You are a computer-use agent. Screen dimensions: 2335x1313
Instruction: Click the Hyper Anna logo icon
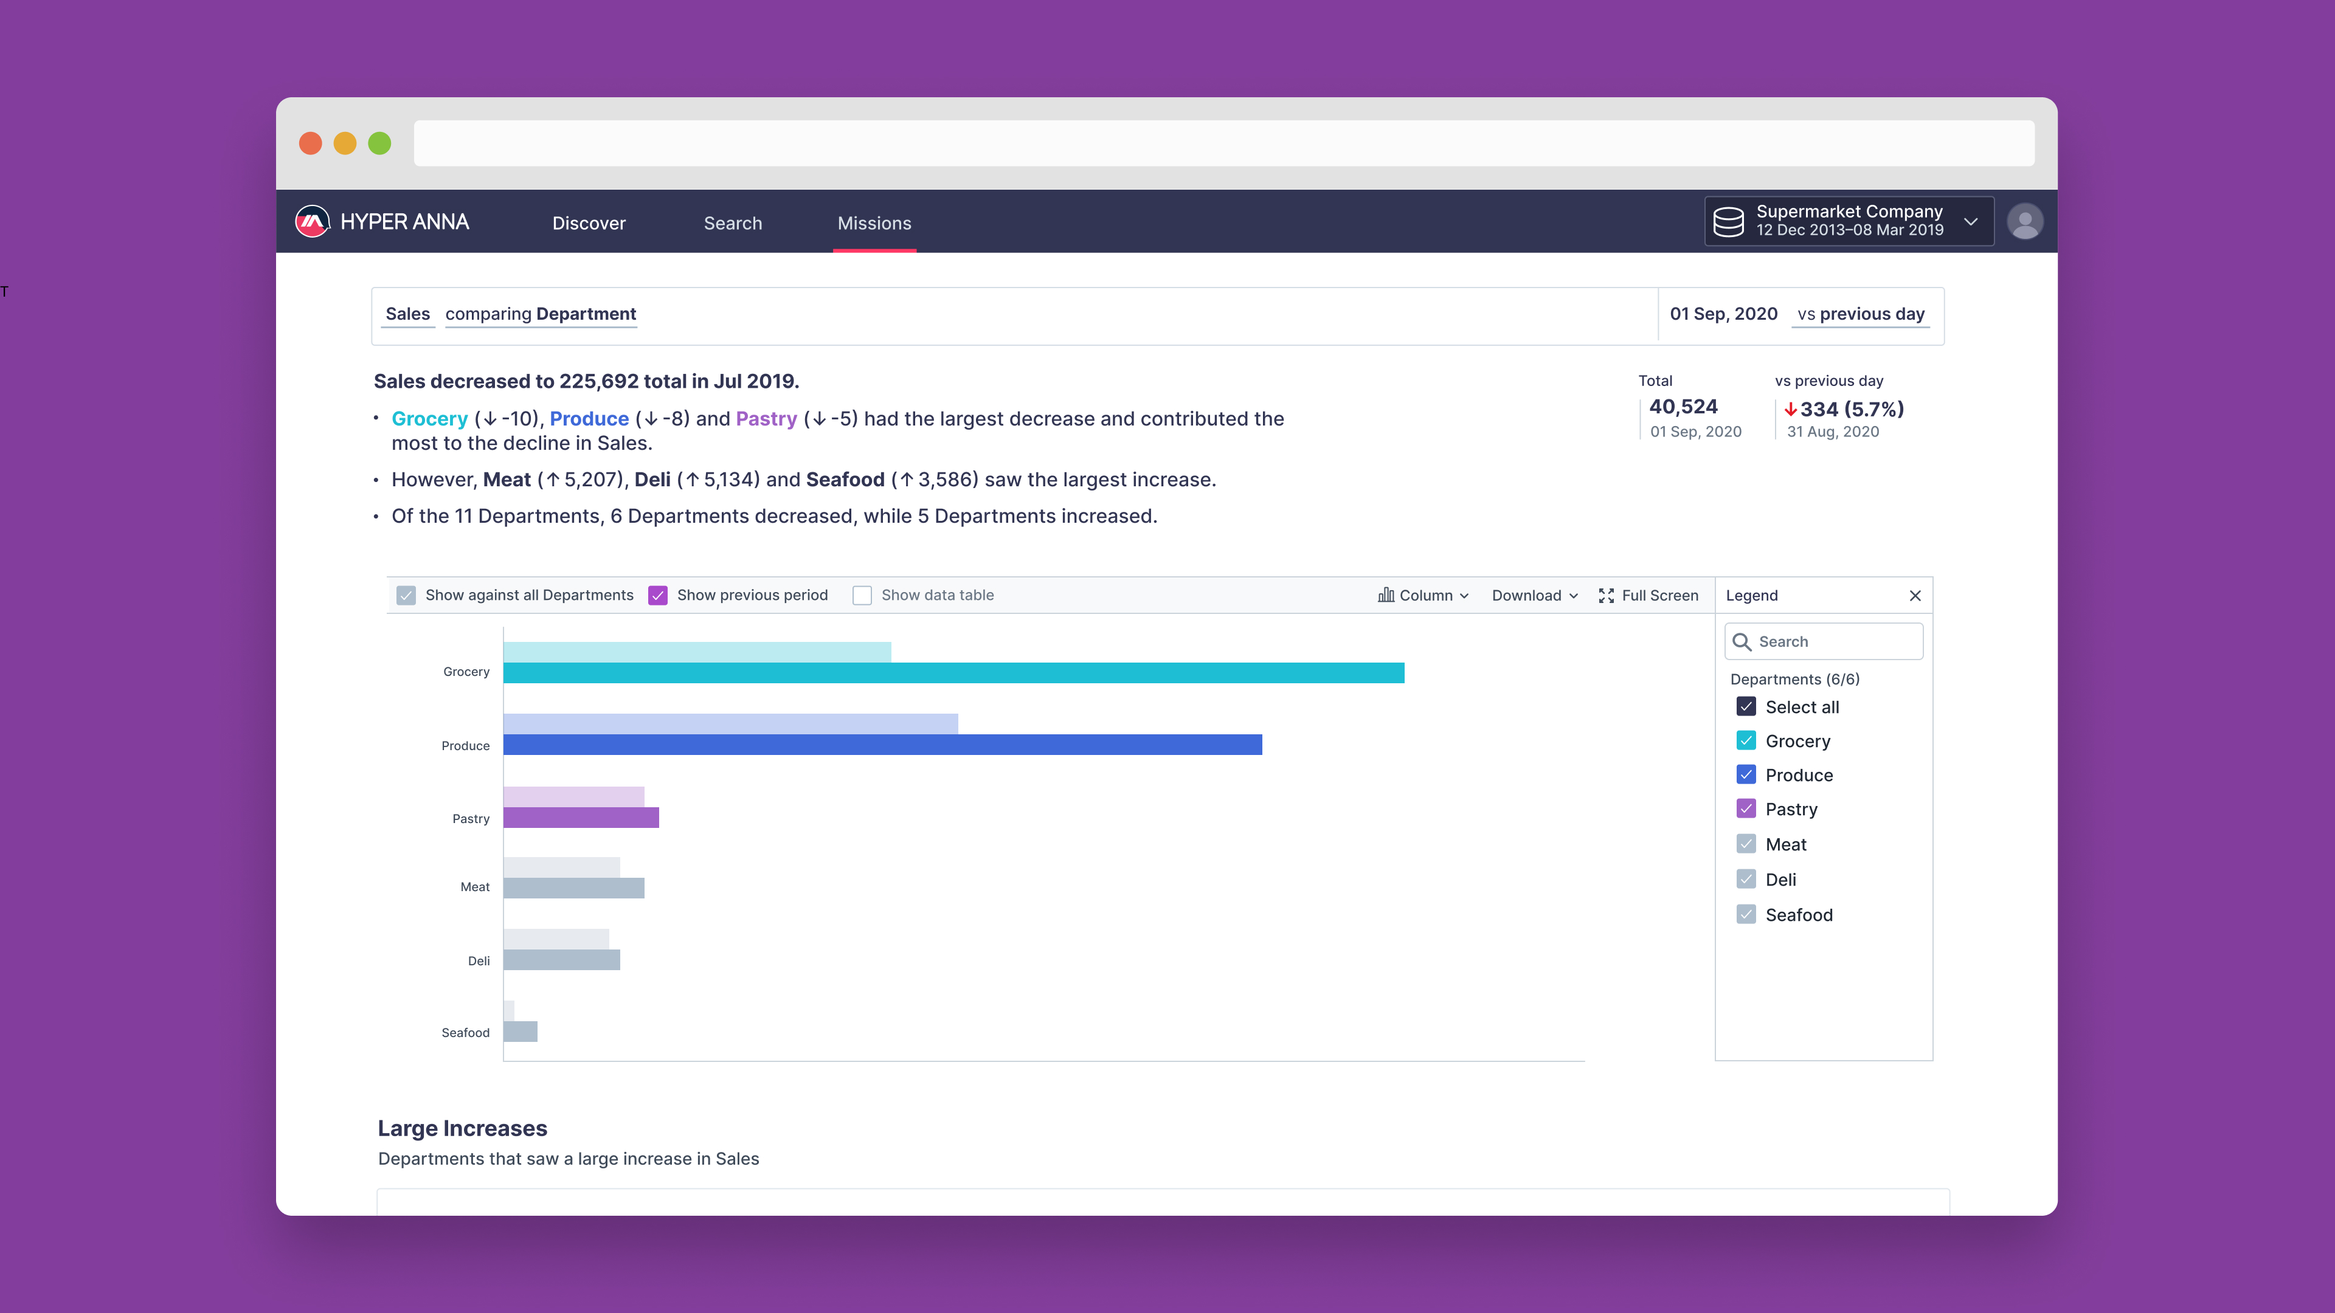click(x=312, y=221)
